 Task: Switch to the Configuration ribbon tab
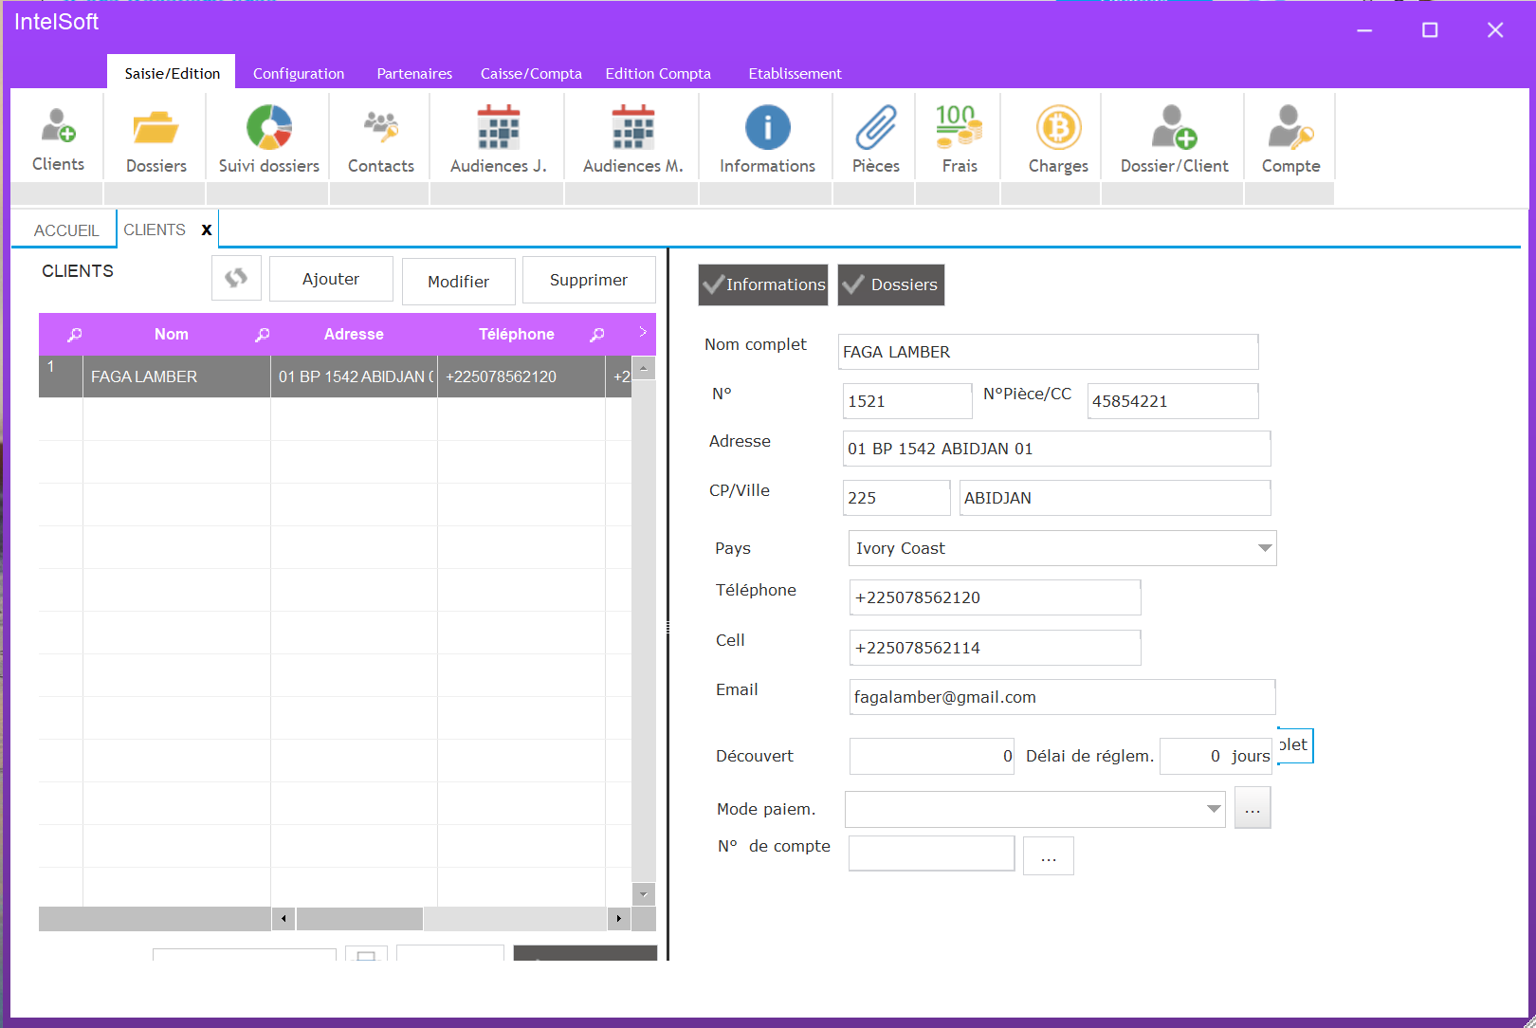[x=299, y=74]
